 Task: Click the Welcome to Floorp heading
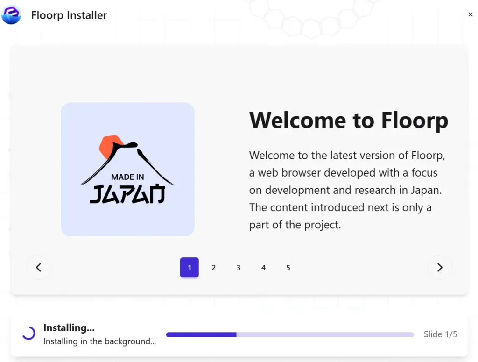point(349,120)
